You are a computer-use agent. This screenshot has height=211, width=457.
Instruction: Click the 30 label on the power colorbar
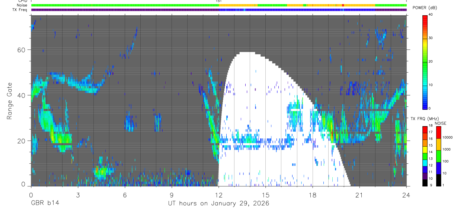pos(431,38)
